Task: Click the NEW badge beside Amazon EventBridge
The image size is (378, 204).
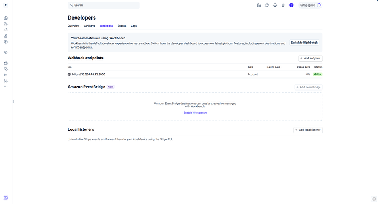Action: (111, 87)
